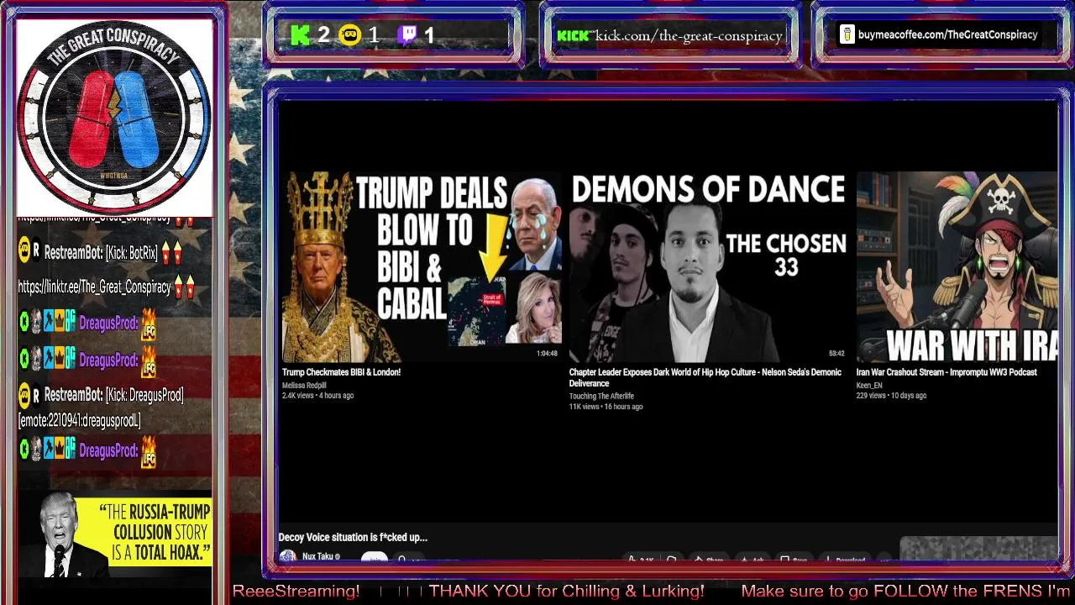Click DreagusProd username below the dreagusprodL emote text
This screenshot has height=605, width=1075.
click(x=108, y=451)
